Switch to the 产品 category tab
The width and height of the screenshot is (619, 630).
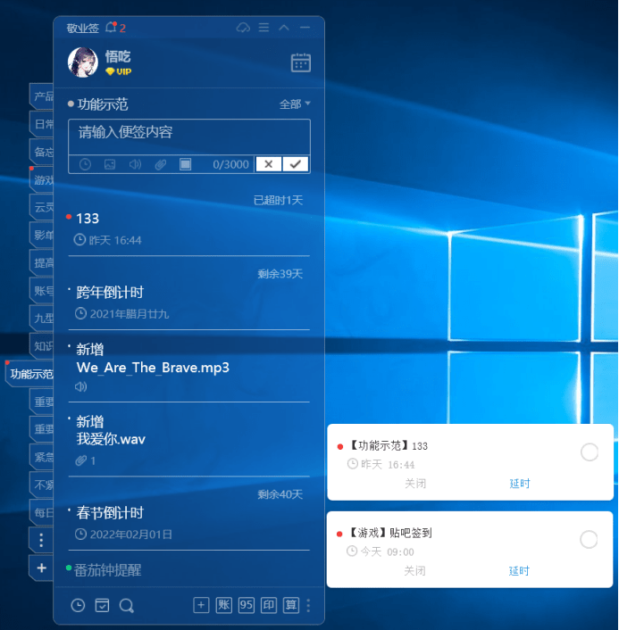pyautogui.click(x=42, y=96)
